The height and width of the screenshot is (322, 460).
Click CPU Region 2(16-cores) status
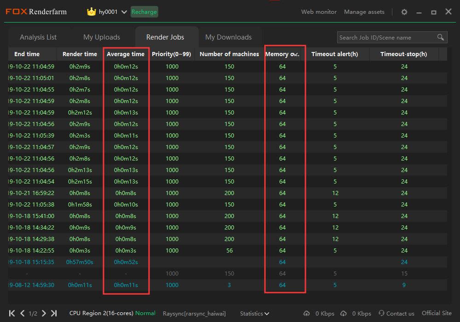[x=101, y=313]
